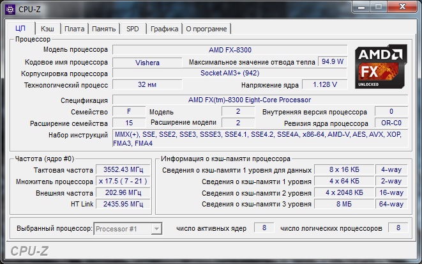Show the О программе tab
Screen dimensions: 422x264
tap(206, 29)
